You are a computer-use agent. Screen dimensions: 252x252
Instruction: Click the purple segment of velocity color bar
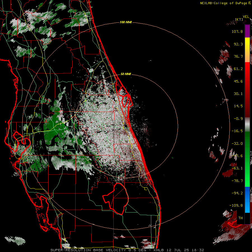(x=247, y=31)
